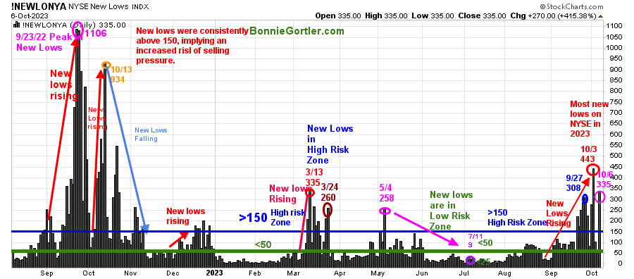Click the red circle marking 3/13 335
Screen dimensions: 634x279
(x=310, y=193)
